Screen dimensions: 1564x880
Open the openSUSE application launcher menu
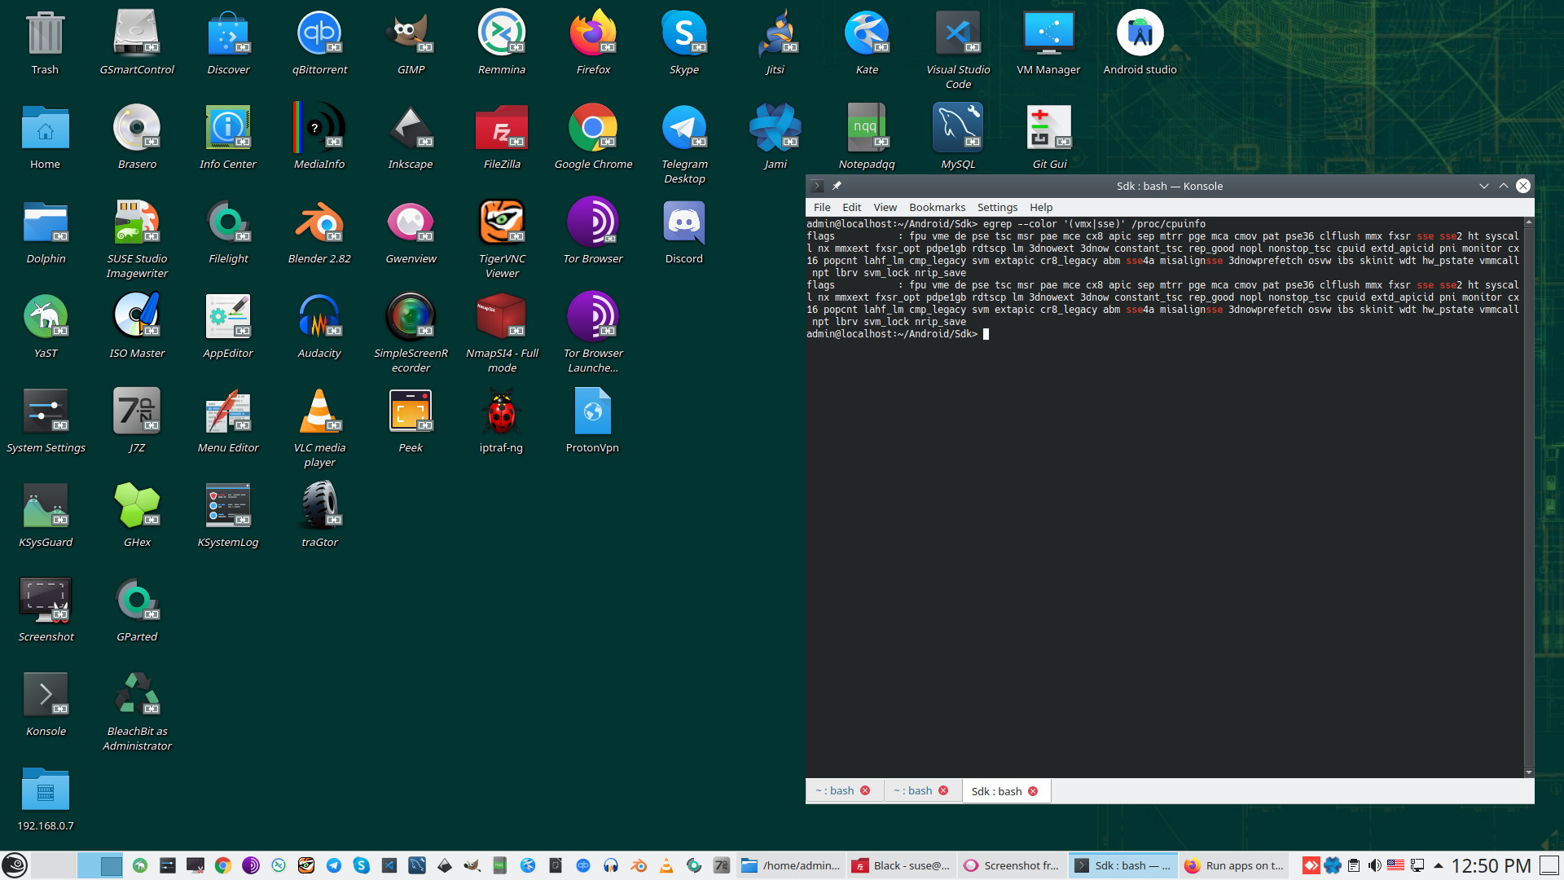click(15, 865)
